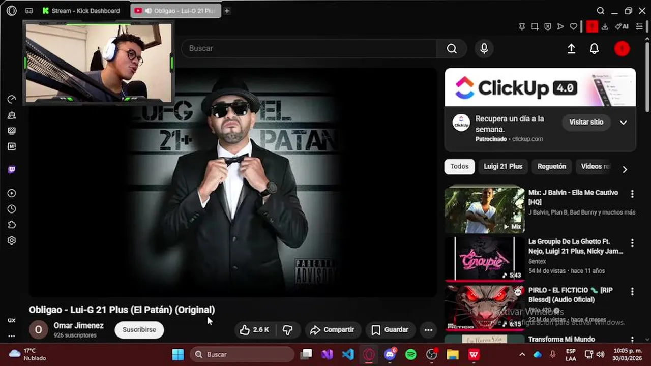Select the Reguetón filter chip
This screenshot has height=366, width=651.
(552, 166)
